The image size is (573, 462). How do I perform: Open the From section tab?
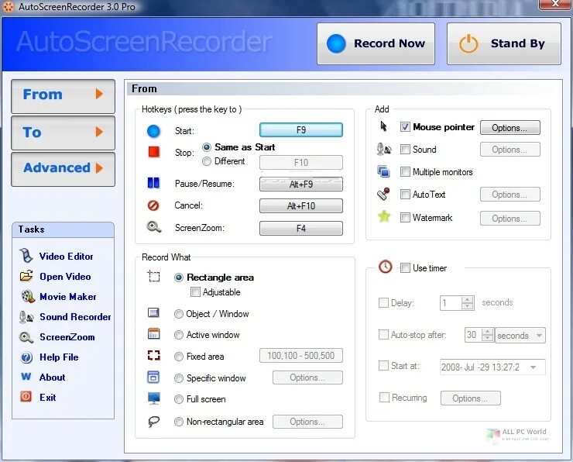63,96
